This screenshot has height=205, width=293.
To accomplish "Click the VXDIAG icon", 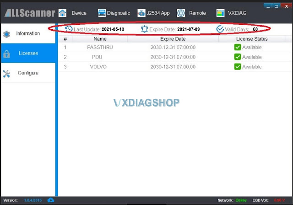I will (x=221, y=13).
